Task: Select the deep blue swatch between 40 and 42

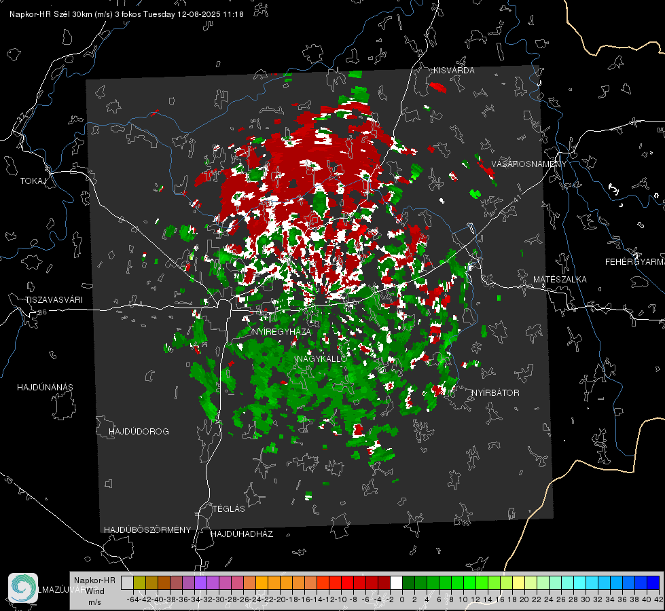Action: pos(653,582)
